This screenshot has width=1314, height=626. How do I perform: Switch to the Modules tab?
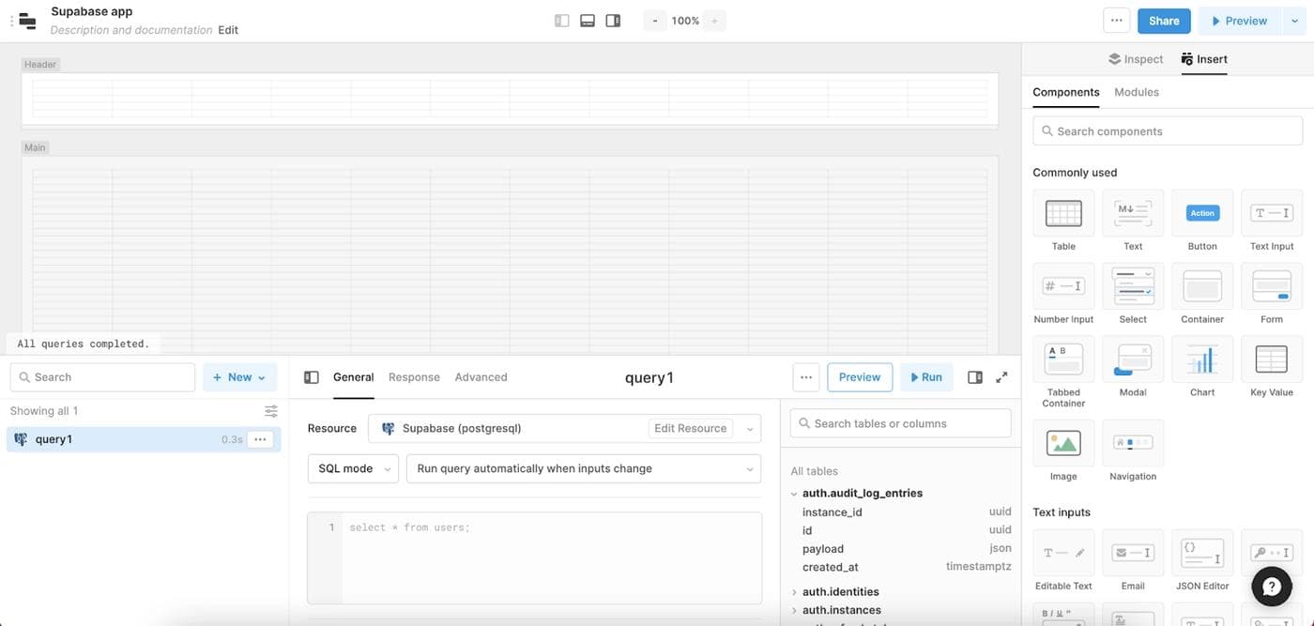1136,92
